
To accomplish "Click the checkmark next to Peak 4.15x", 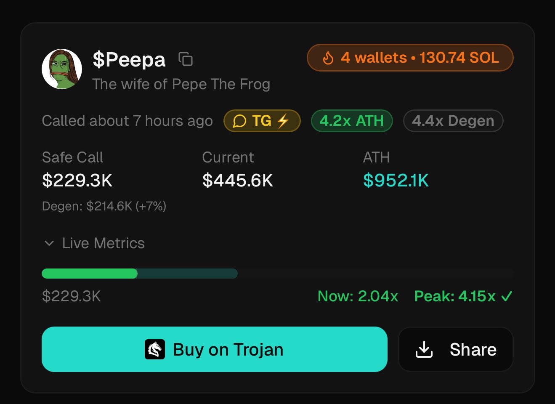I will coord(507,297).
